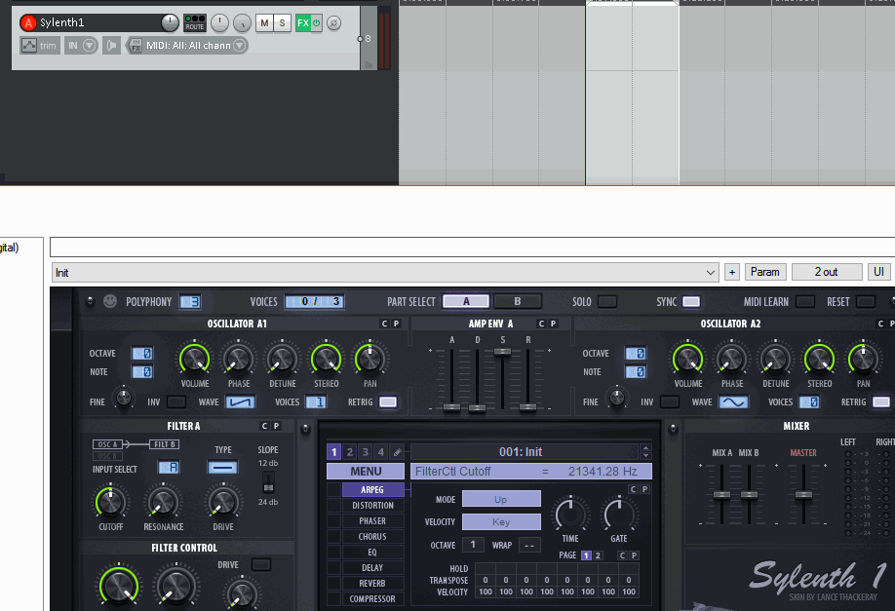Click the record arm button on Sylenth1 track
Image resolution: width=895 pixels, height=611 pixels.
[x=28, y=22]
